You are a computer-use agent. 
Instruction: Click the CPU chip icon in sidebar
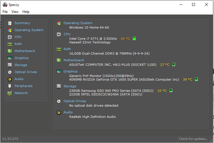pyautogui.click(x=10, y=37)
